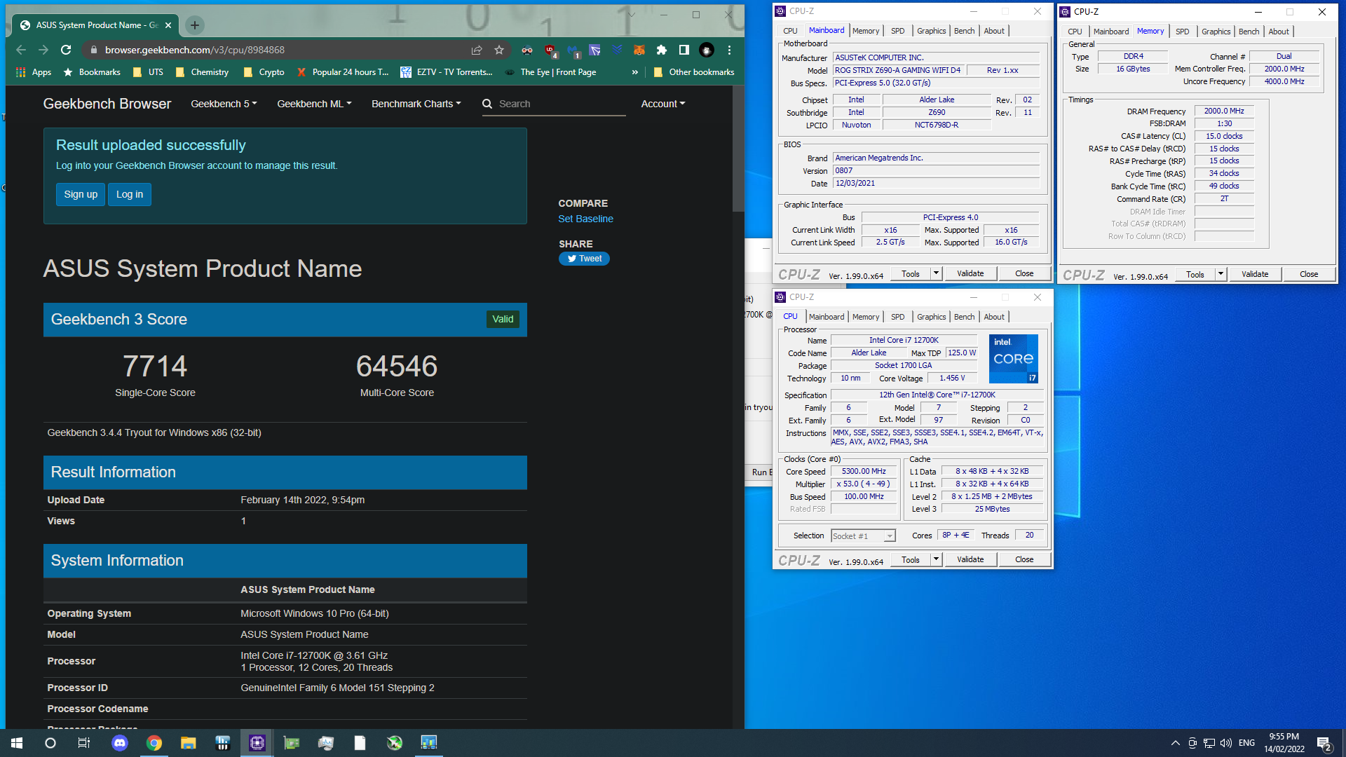1346x757 pixels.
Task: Click the Log in button
Action: coord(130,194)
